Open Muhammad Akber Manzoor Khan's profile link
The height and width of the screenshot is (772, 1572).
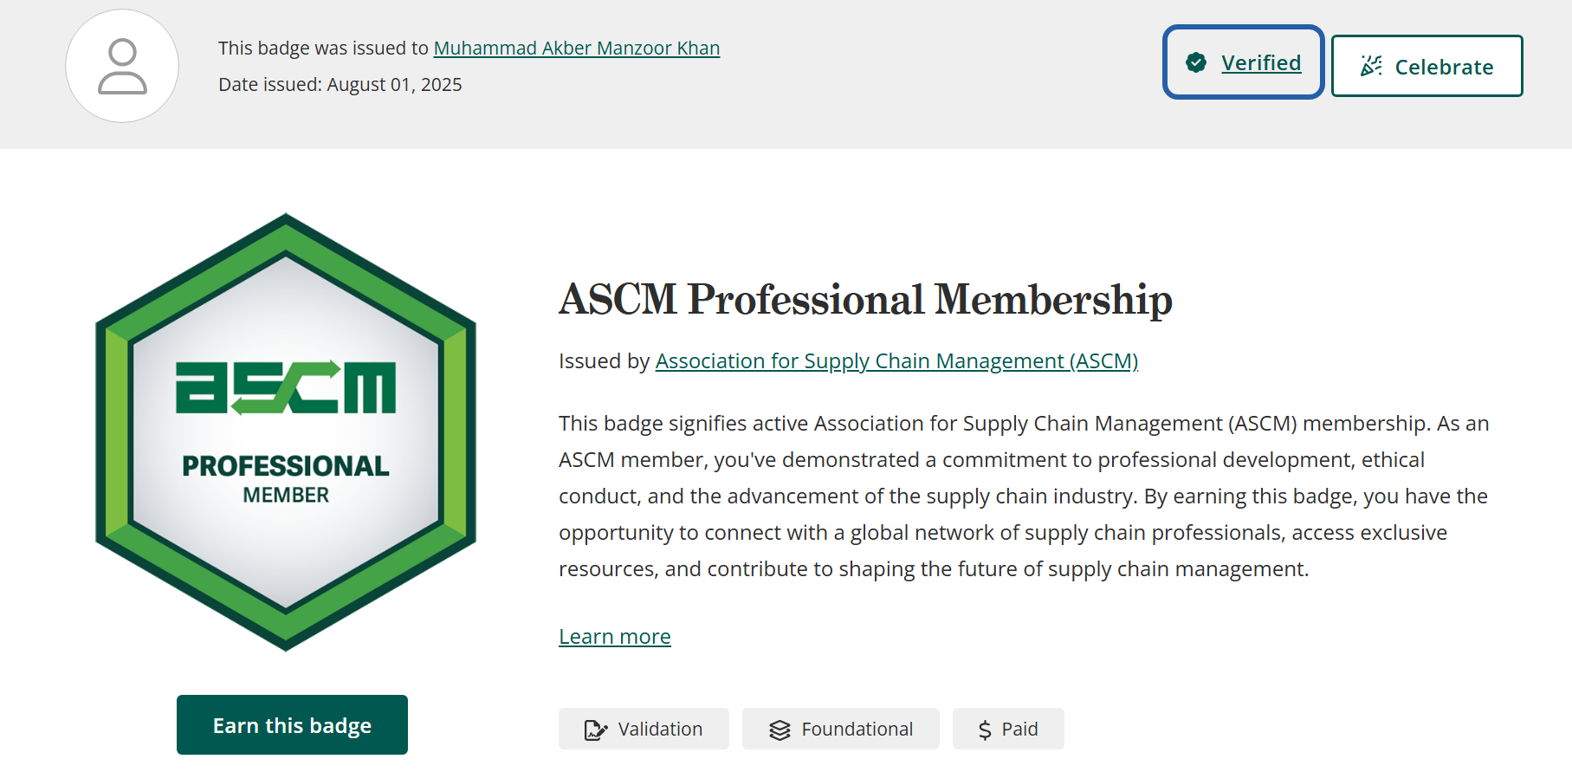coord(576,48)
